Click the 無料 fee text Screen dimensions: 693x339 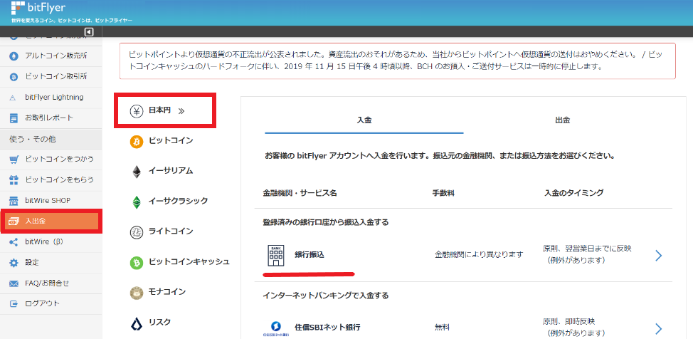coord(442,328)
